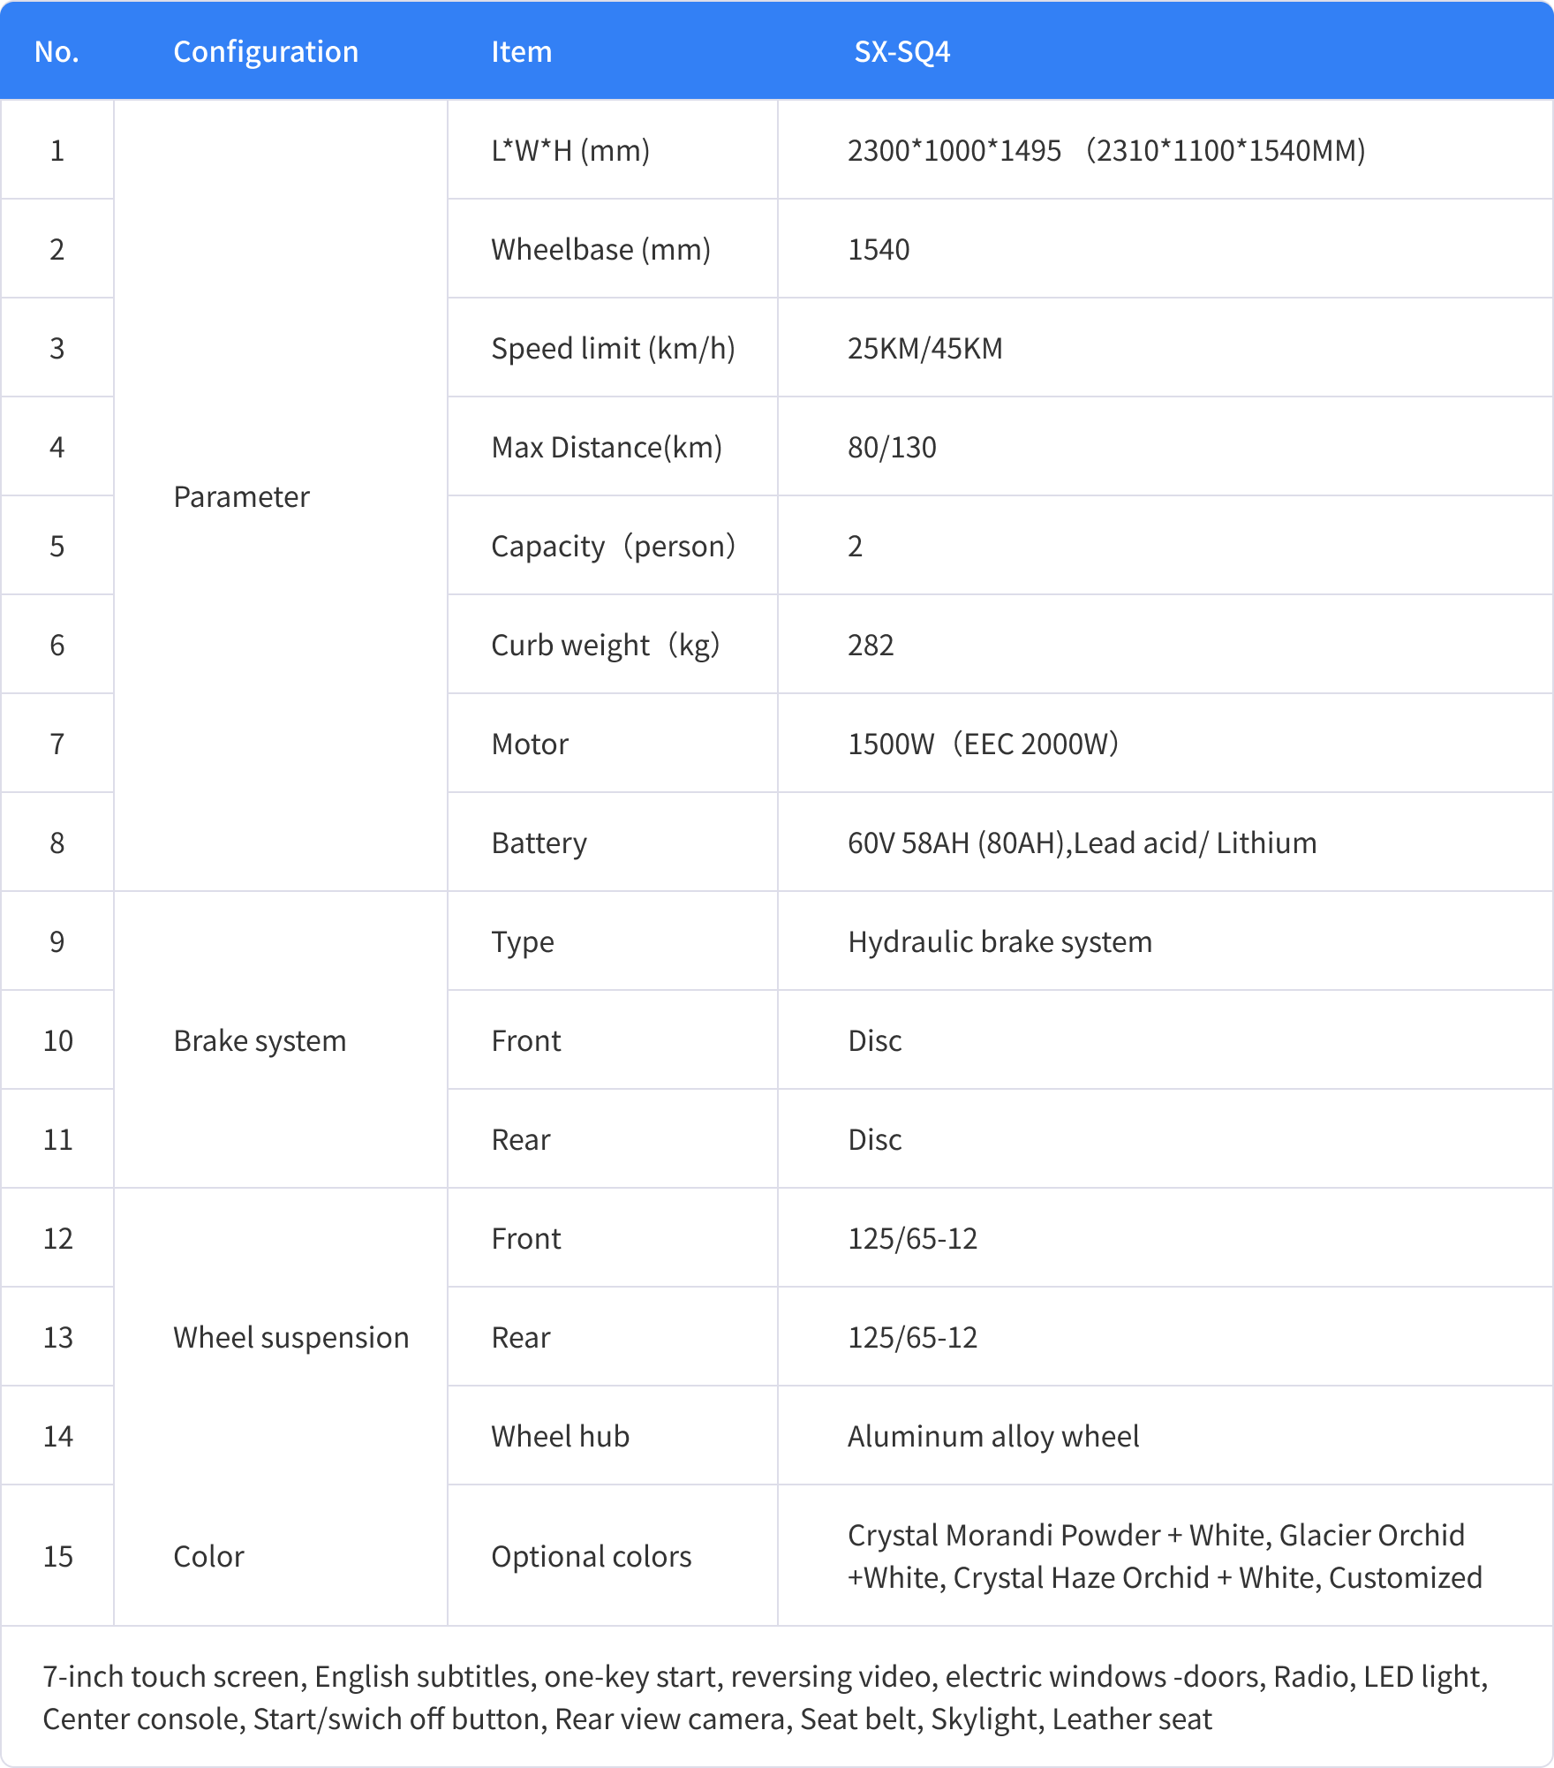Click the Wheel hub item label
Image resolution: width=1554 pixels, height=1768 pixels.
[x=560, y=1437]
